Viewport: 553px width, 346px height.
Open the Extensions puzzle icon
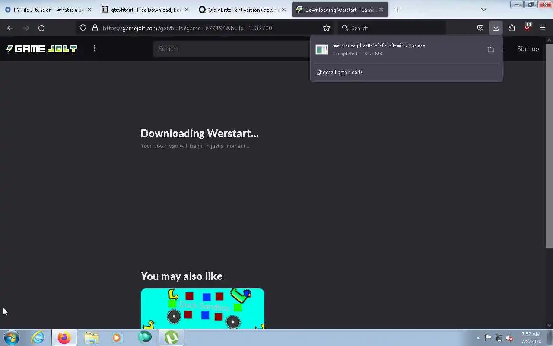click(512, 28)
